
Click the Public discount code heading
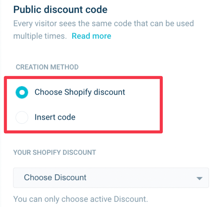(60, 10)
